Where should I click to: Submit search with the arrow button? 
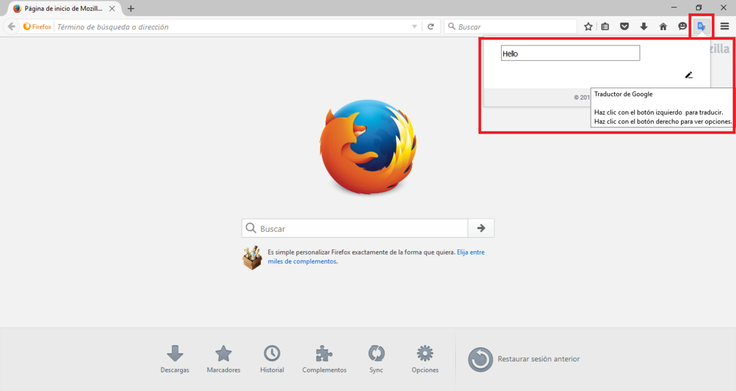point(481,229)
